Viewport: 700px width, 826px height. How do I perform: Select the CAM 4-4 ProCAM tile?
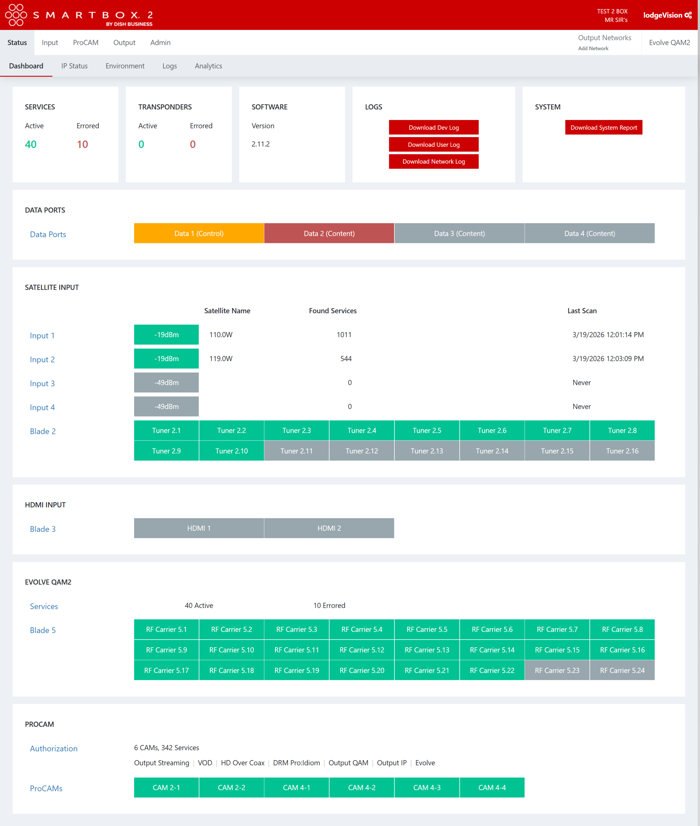(492, 788)
